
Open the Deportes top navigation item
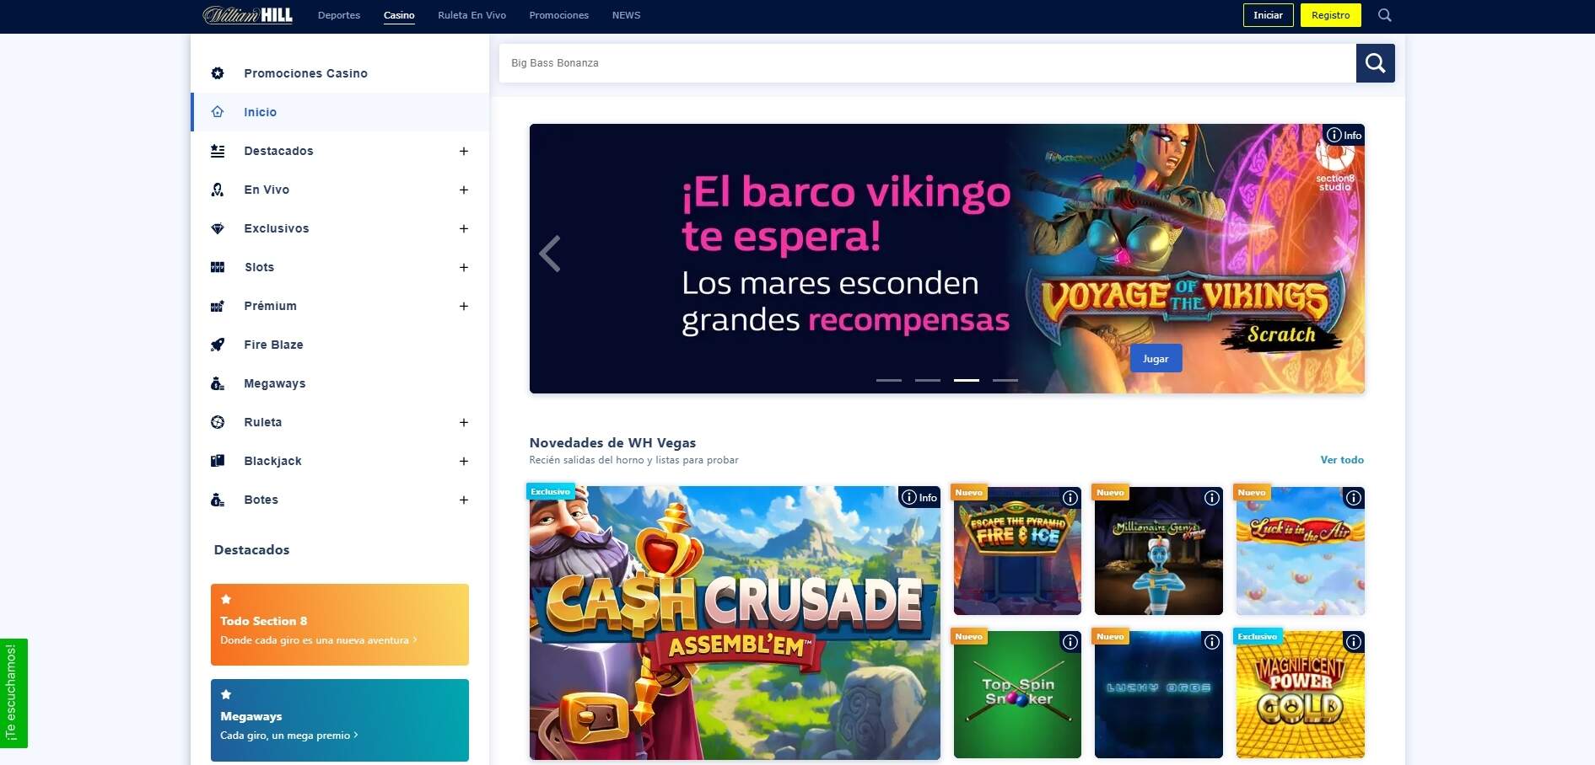tap(339, 15)
